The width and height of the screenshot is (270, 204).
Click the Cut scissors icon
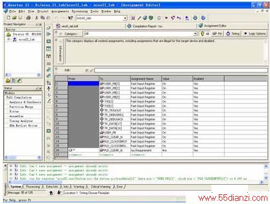pos(36,18)
